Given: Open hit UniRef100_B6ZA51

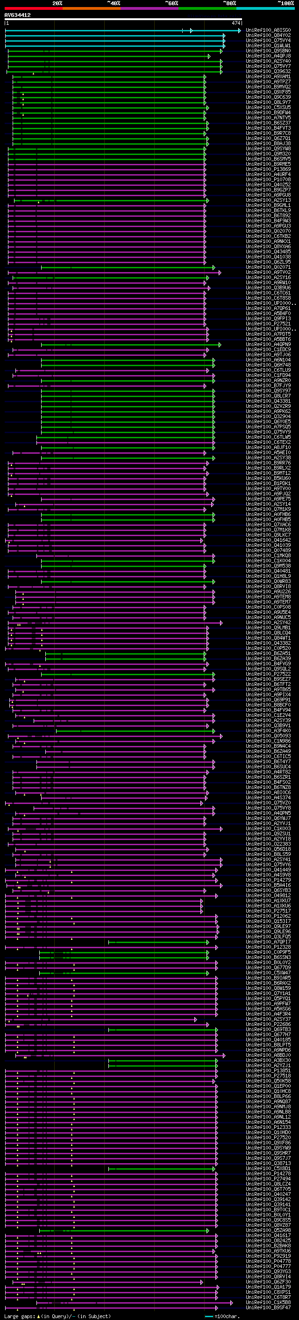Looking at the screenshot, I should click(268, 654).
